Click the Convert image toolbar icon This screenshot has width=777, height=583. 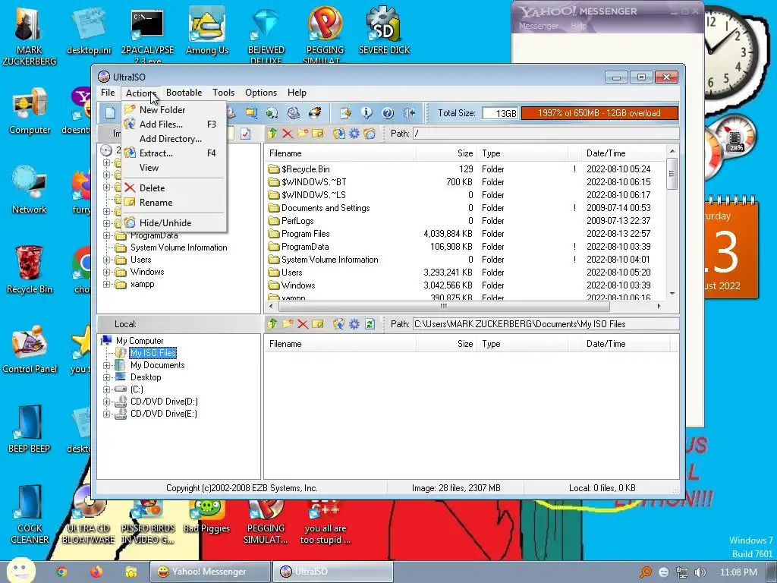point(272,113)
